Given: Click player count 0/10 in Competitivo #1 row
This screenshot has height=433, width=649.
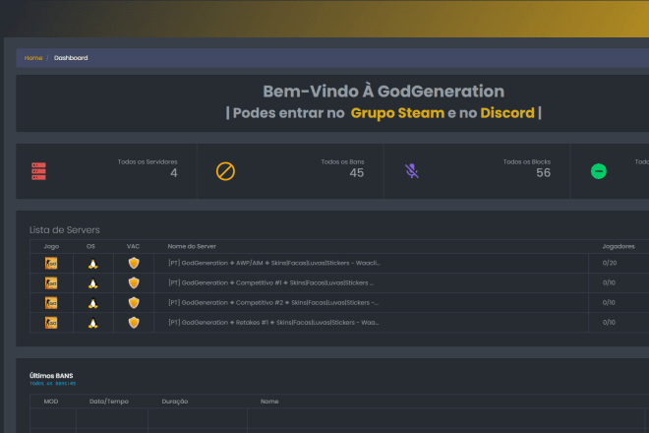Looking at the screenshot, I should [x=609, y=283].
